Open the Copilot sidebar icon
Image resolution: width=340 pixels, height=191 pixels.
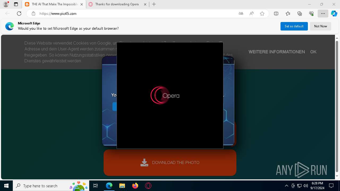334,14
